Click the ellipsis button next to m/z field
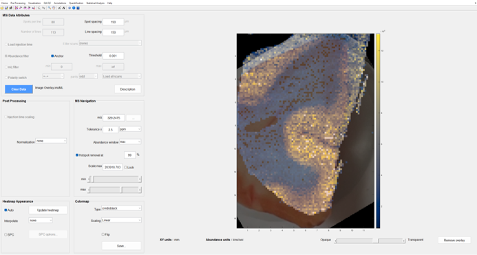This screenshot has height=255, width=477. coord(134,118)
